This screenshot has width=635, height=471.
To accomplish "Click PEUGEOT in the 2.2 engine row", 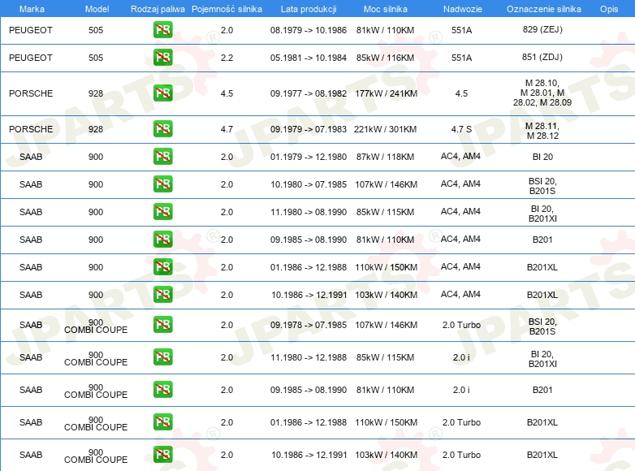I will click(31, 58).
